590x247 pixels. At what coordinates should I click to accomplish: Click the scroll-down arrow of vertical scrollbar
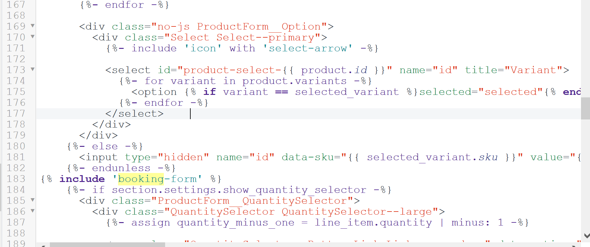586,235
